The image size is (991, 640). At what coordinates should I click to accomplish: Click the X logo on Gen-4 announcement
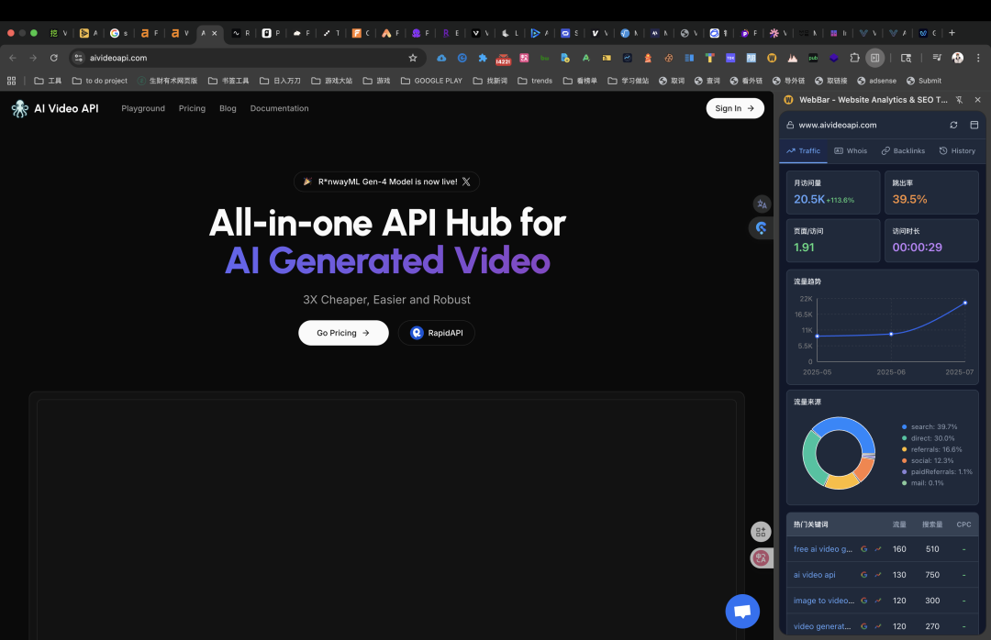(x=466, y=182)
